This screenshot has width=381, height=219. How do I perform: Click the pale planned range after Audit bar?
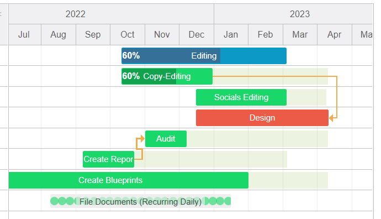pos(257,139)
